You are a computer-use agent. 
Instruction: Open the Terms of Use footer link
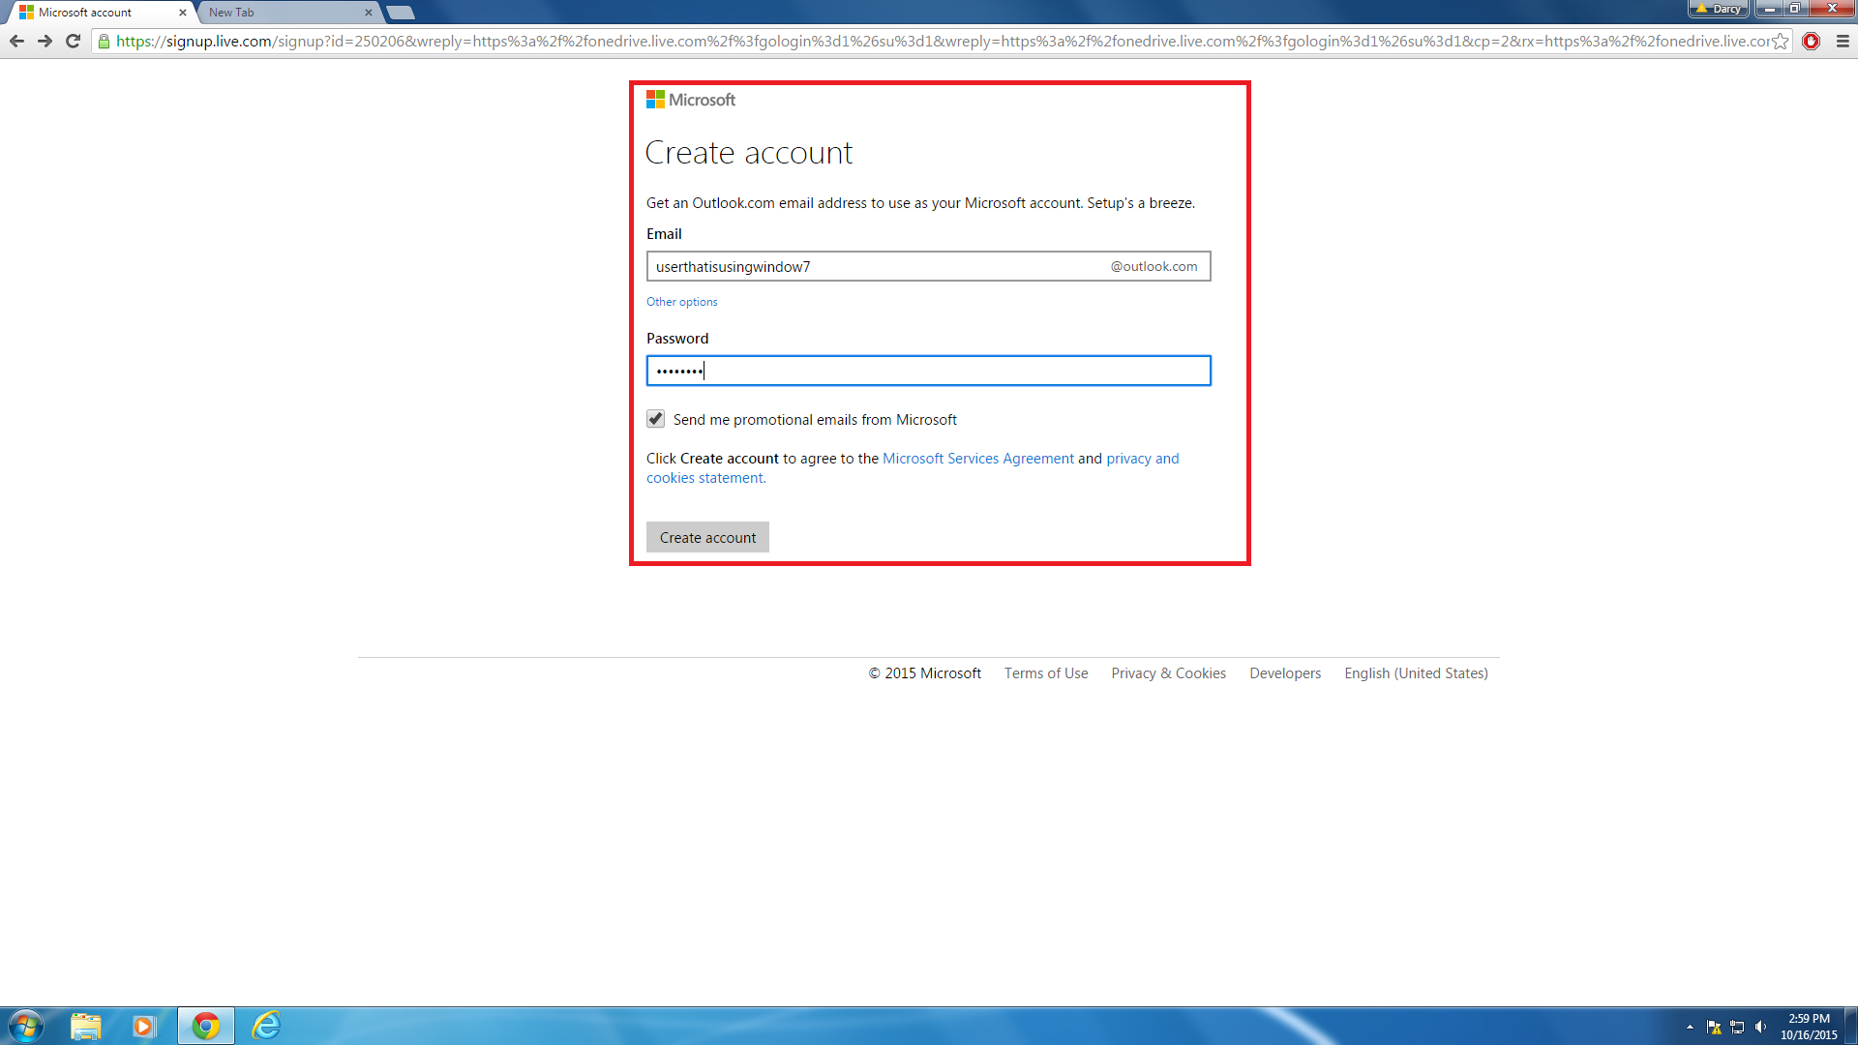1046,673
